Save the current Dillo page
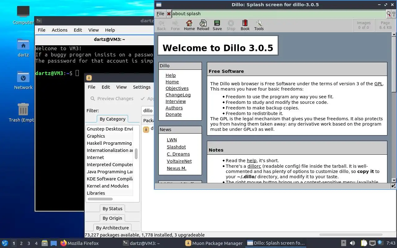 pos(217,25)
